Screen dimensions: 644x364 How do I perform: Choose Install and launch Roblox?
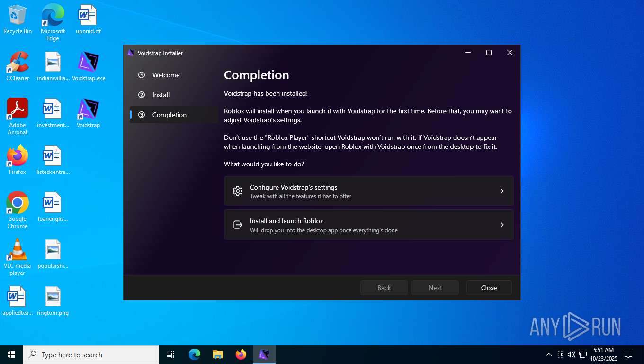pyautogui.click(x=369, y=225)
